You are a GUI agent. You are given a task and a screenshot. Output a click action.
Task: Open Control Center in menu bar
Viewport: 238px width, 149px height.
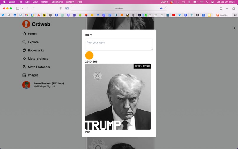click(213, 2)
